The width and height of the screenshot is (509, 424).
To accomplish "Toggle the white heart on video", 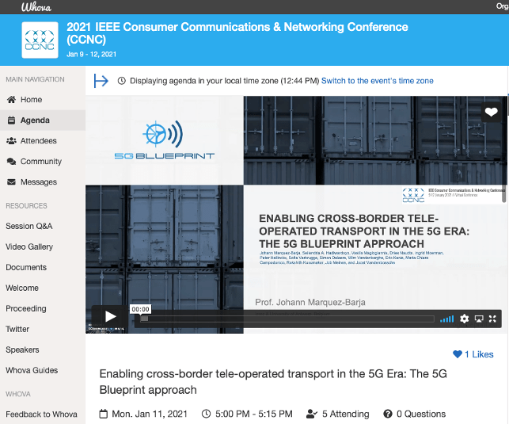I will [492, 113].
